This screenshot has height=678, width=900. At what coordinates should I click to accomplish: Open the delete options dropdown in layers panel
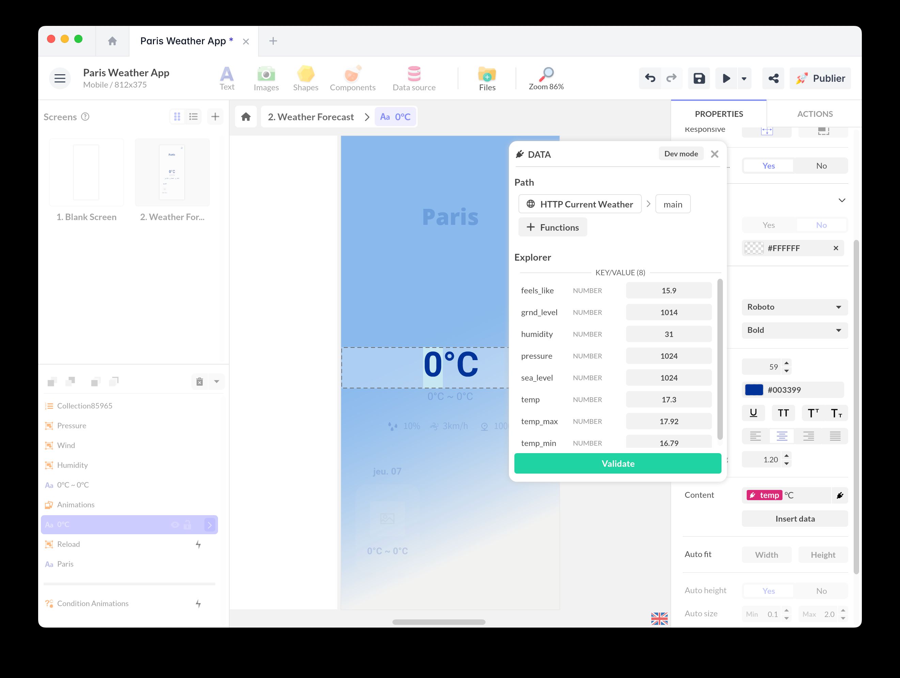217,381
